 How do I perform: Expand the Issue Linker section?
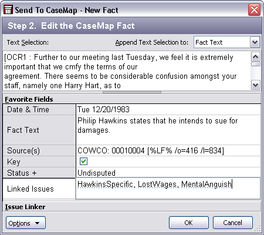[x=25, y=207]
